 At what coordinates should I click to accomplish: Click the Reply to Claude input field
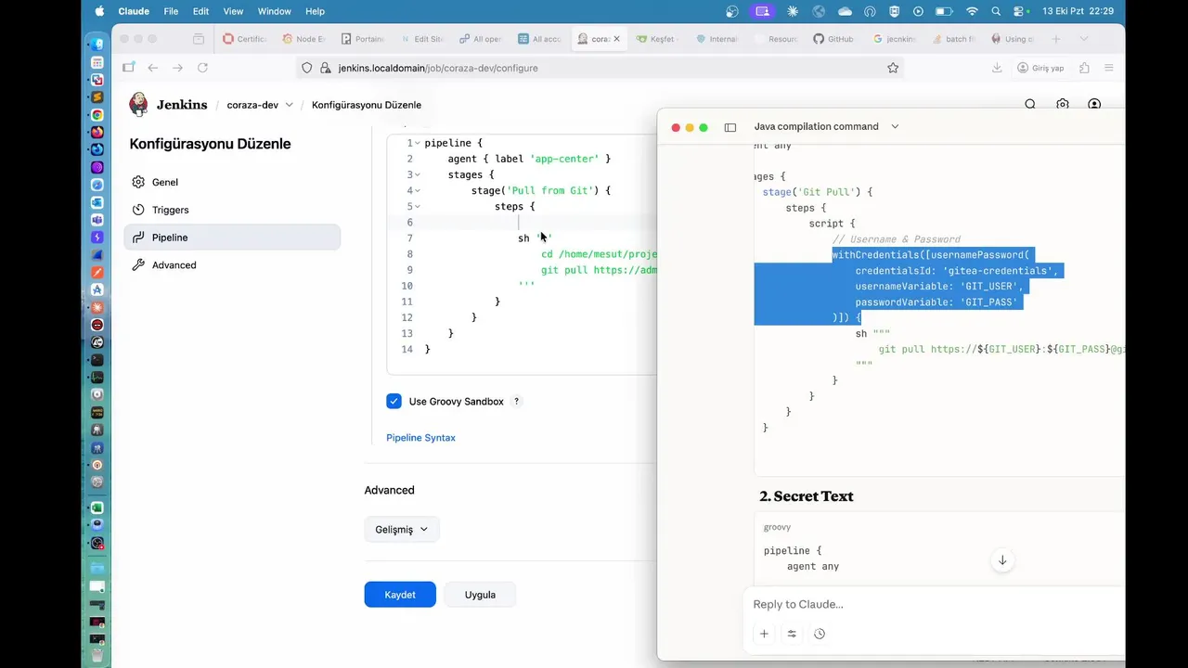pos(933,604)
